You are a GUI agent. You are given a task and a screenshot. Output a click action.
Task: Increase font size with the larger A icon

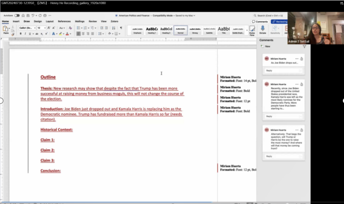pos(49,28)
